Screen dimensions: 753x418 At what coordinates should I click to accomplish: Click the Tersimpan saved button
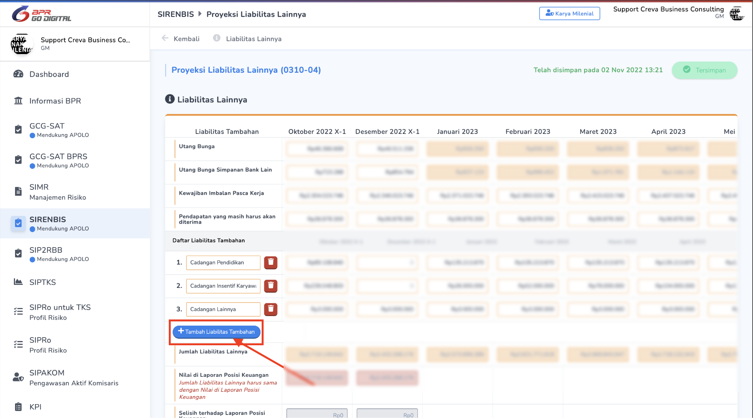click(704, 70)
